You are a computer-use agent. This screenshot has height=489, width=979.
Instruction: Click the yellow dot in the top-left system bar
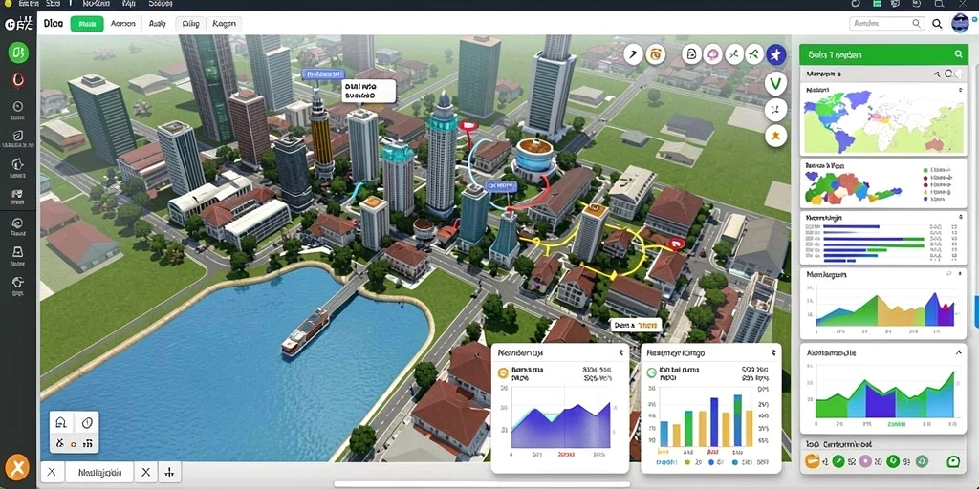click(x=8, y=3)
